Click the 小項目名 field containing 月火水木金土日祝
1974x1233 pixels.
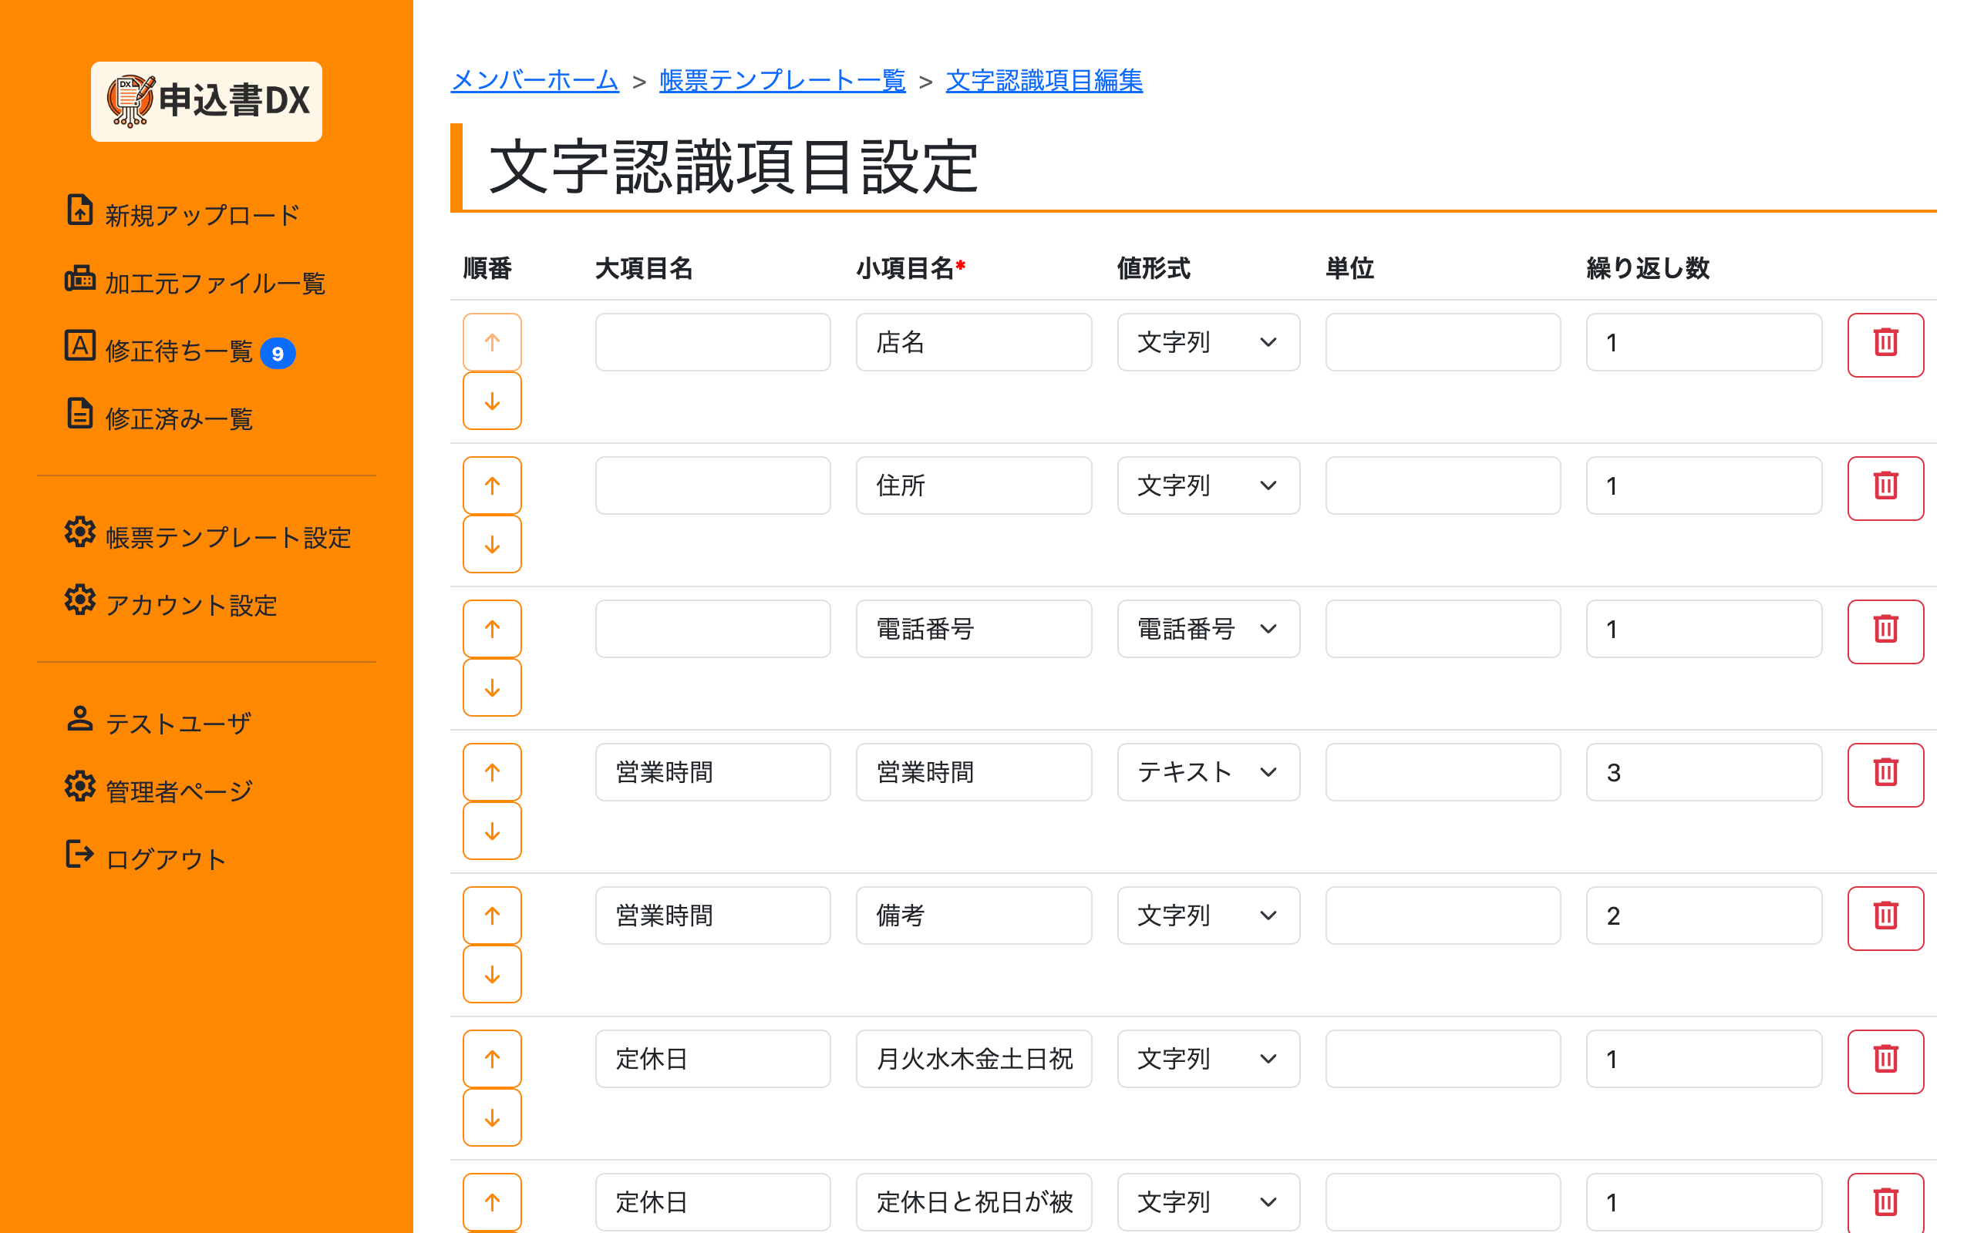click(x=974, y=1059)
